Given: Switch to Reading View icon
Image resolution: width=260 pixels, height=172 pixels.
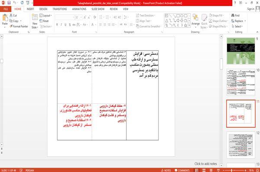Looking at the screenshot, I should pyautogui.click(x=211, y=170).
